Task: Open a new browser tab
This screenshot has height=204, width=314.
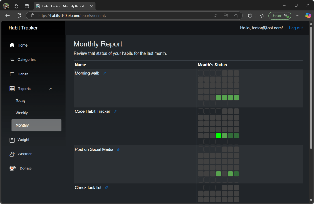Action: pyautogui.click(x=101, y=6)
